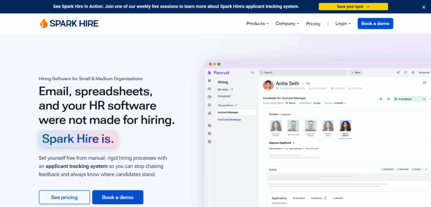Select the Account Manager position

coord(236,112)
